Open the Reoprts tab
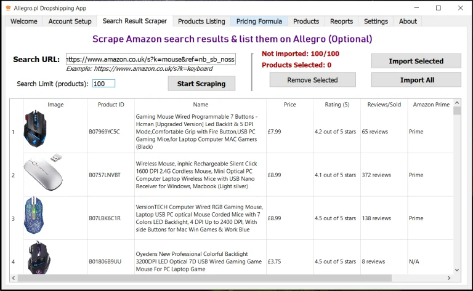Viewport: 473px width, 291px height. click(341, 22)
